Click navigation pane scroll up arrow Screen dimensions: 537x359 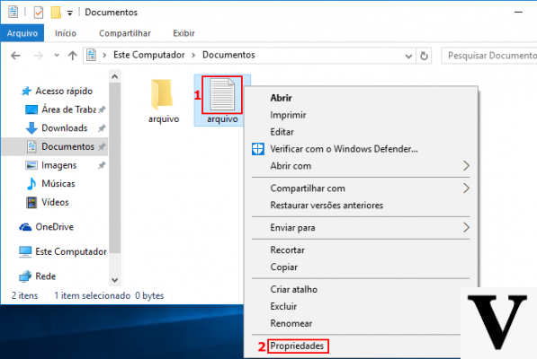(115, 76)
